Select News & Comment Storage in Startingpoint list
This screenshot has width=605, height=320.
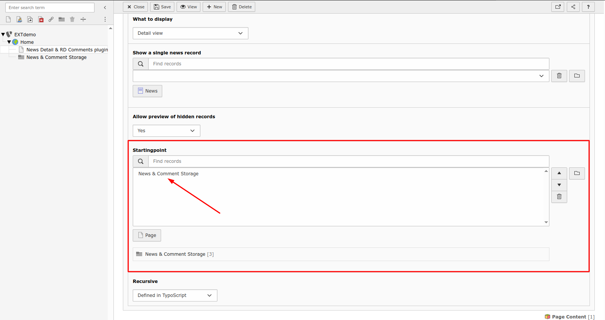(x=168, y=174)
